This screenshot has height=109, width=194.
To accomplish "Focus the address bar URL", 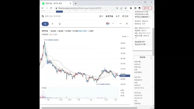I will 80,8.
